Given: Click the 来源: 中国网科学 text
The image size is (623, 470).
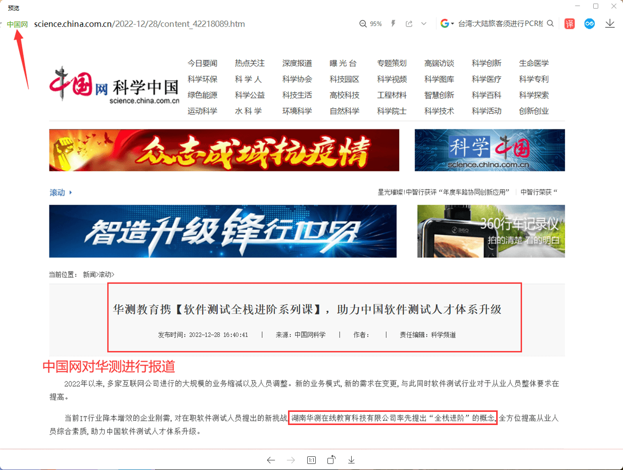Looking at the screenshot, I should 301,335.
